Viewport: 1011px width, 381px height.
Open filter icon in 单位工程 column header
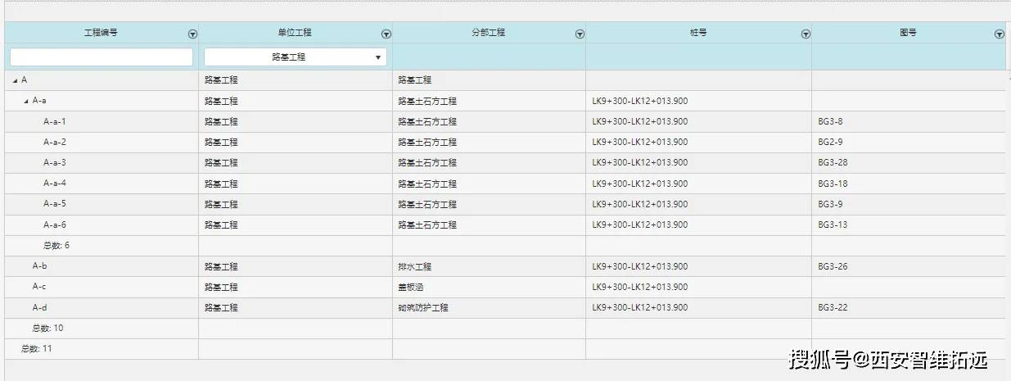(x=386, y=34)
